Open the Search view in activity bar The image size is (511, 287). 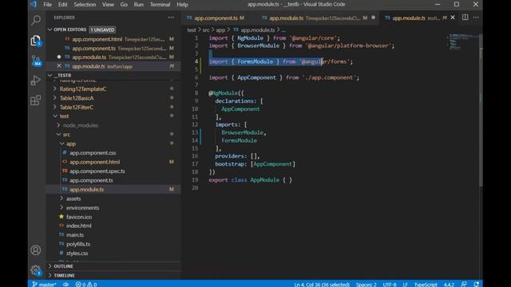(36, 20)
